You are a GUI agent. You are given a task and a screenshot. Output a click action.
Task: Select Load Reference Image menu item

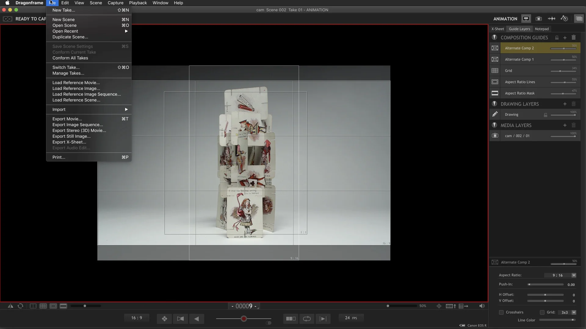(89, 88)
